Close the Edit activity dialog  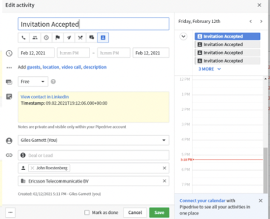[259, 5]
